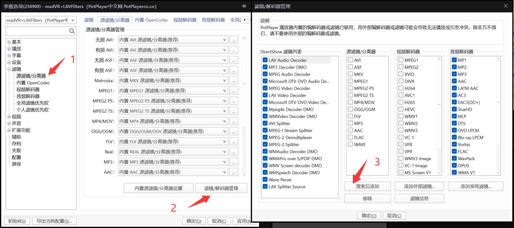The width and height of the screenshot is (514, 228).
Task: Expand the 基本 tree node
Action: coord(9,42)
